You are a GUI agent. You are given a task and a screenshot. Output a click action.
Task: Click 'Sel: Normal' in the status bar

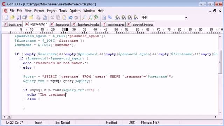[x=63, y=122]
